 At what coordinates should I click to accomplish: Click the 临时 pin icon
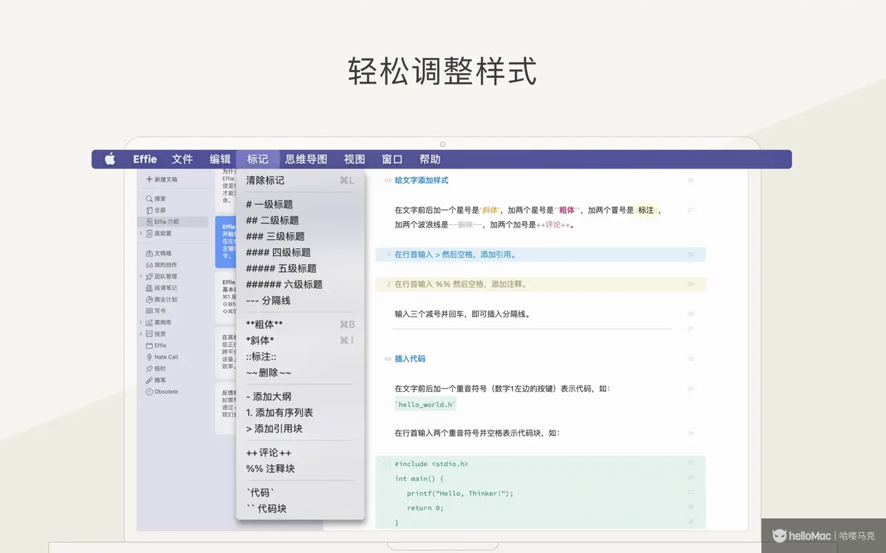click(x=149, y=368)
